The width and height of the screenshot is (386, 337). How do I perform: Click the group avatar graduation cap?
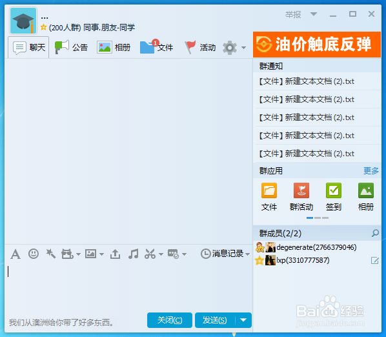[23, 21]
